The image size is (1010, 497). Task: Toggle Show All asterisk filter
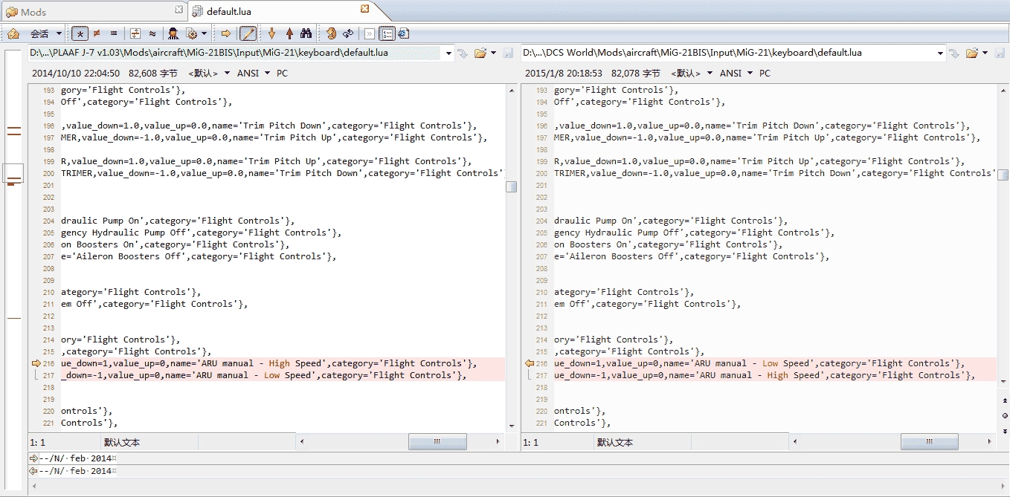80,33
